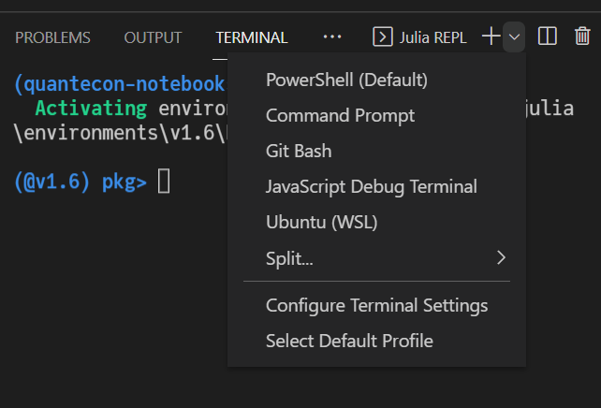601x408 pixels.
Task: Click the Julia REPL terminal label
Action: point(432,37)
